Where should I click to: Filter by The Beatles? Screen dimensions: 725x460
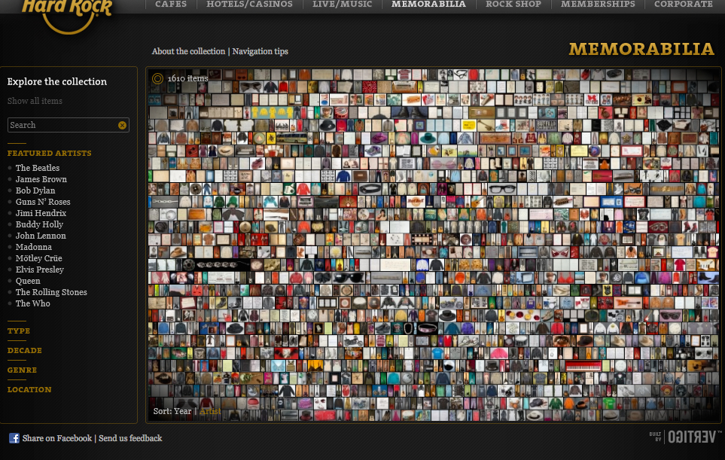click(38, 168)
